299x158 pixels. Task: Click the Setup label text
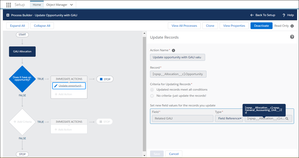tap(20, 5)
